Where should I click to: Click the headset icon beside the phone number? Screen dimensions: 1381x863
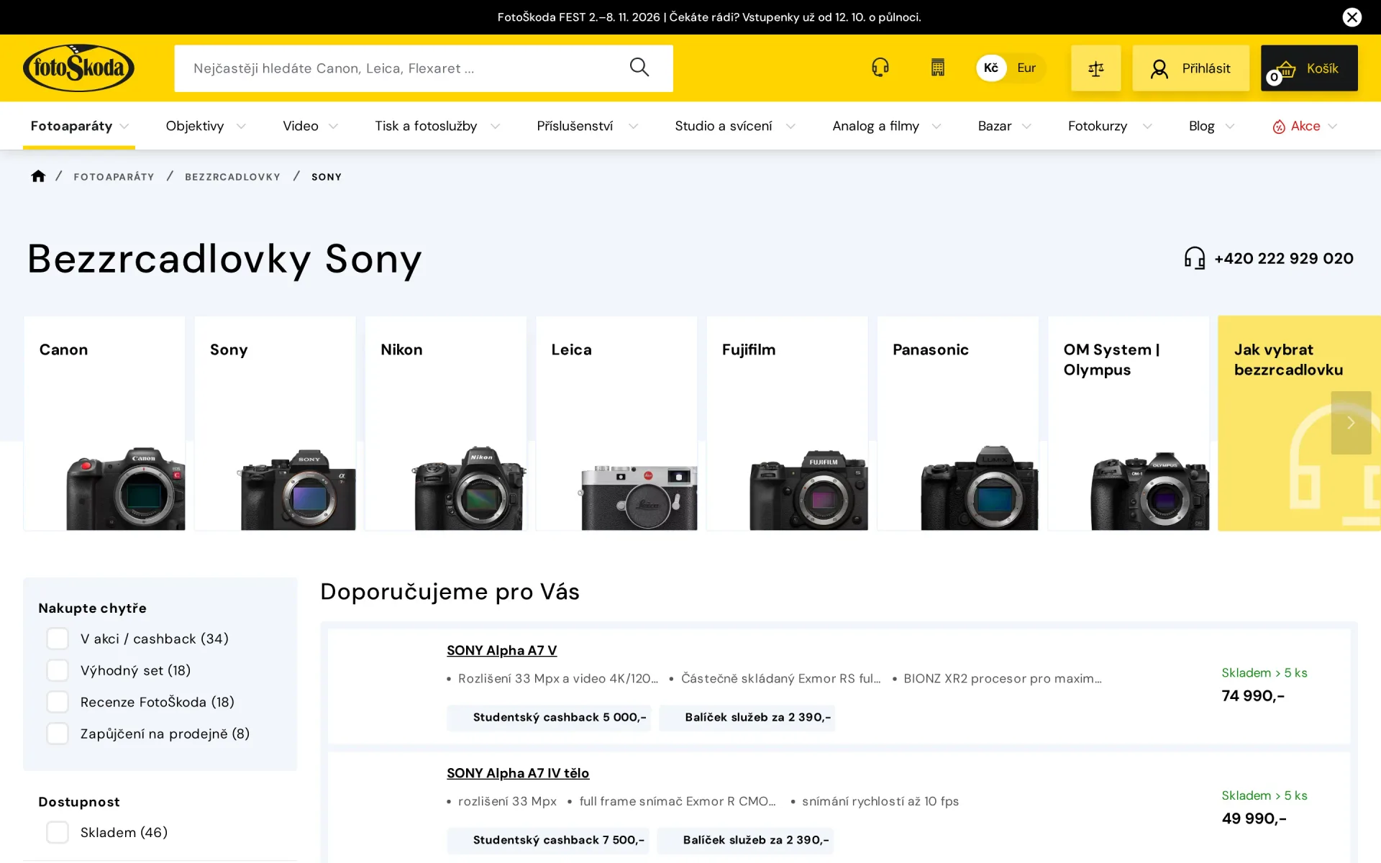(1194, 258)
